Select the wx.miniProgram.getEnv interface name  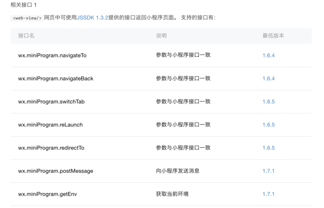click(48, 195)
